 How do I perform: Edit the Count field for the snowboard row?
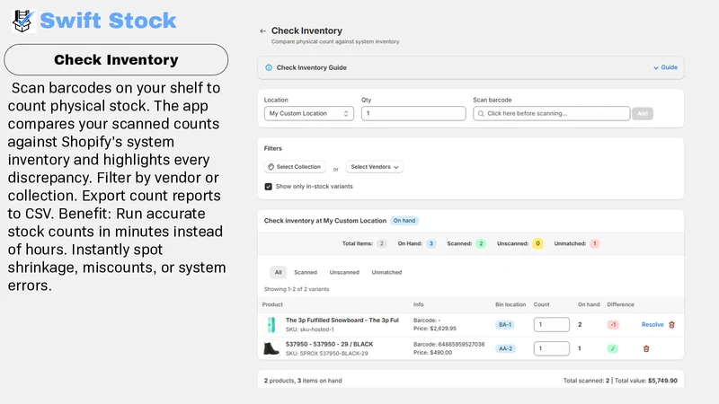[x=552, y=325]
